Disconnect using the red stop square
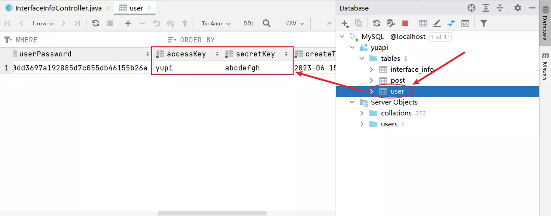The width and height of the screenshot is (551, 216). (405, 24)
